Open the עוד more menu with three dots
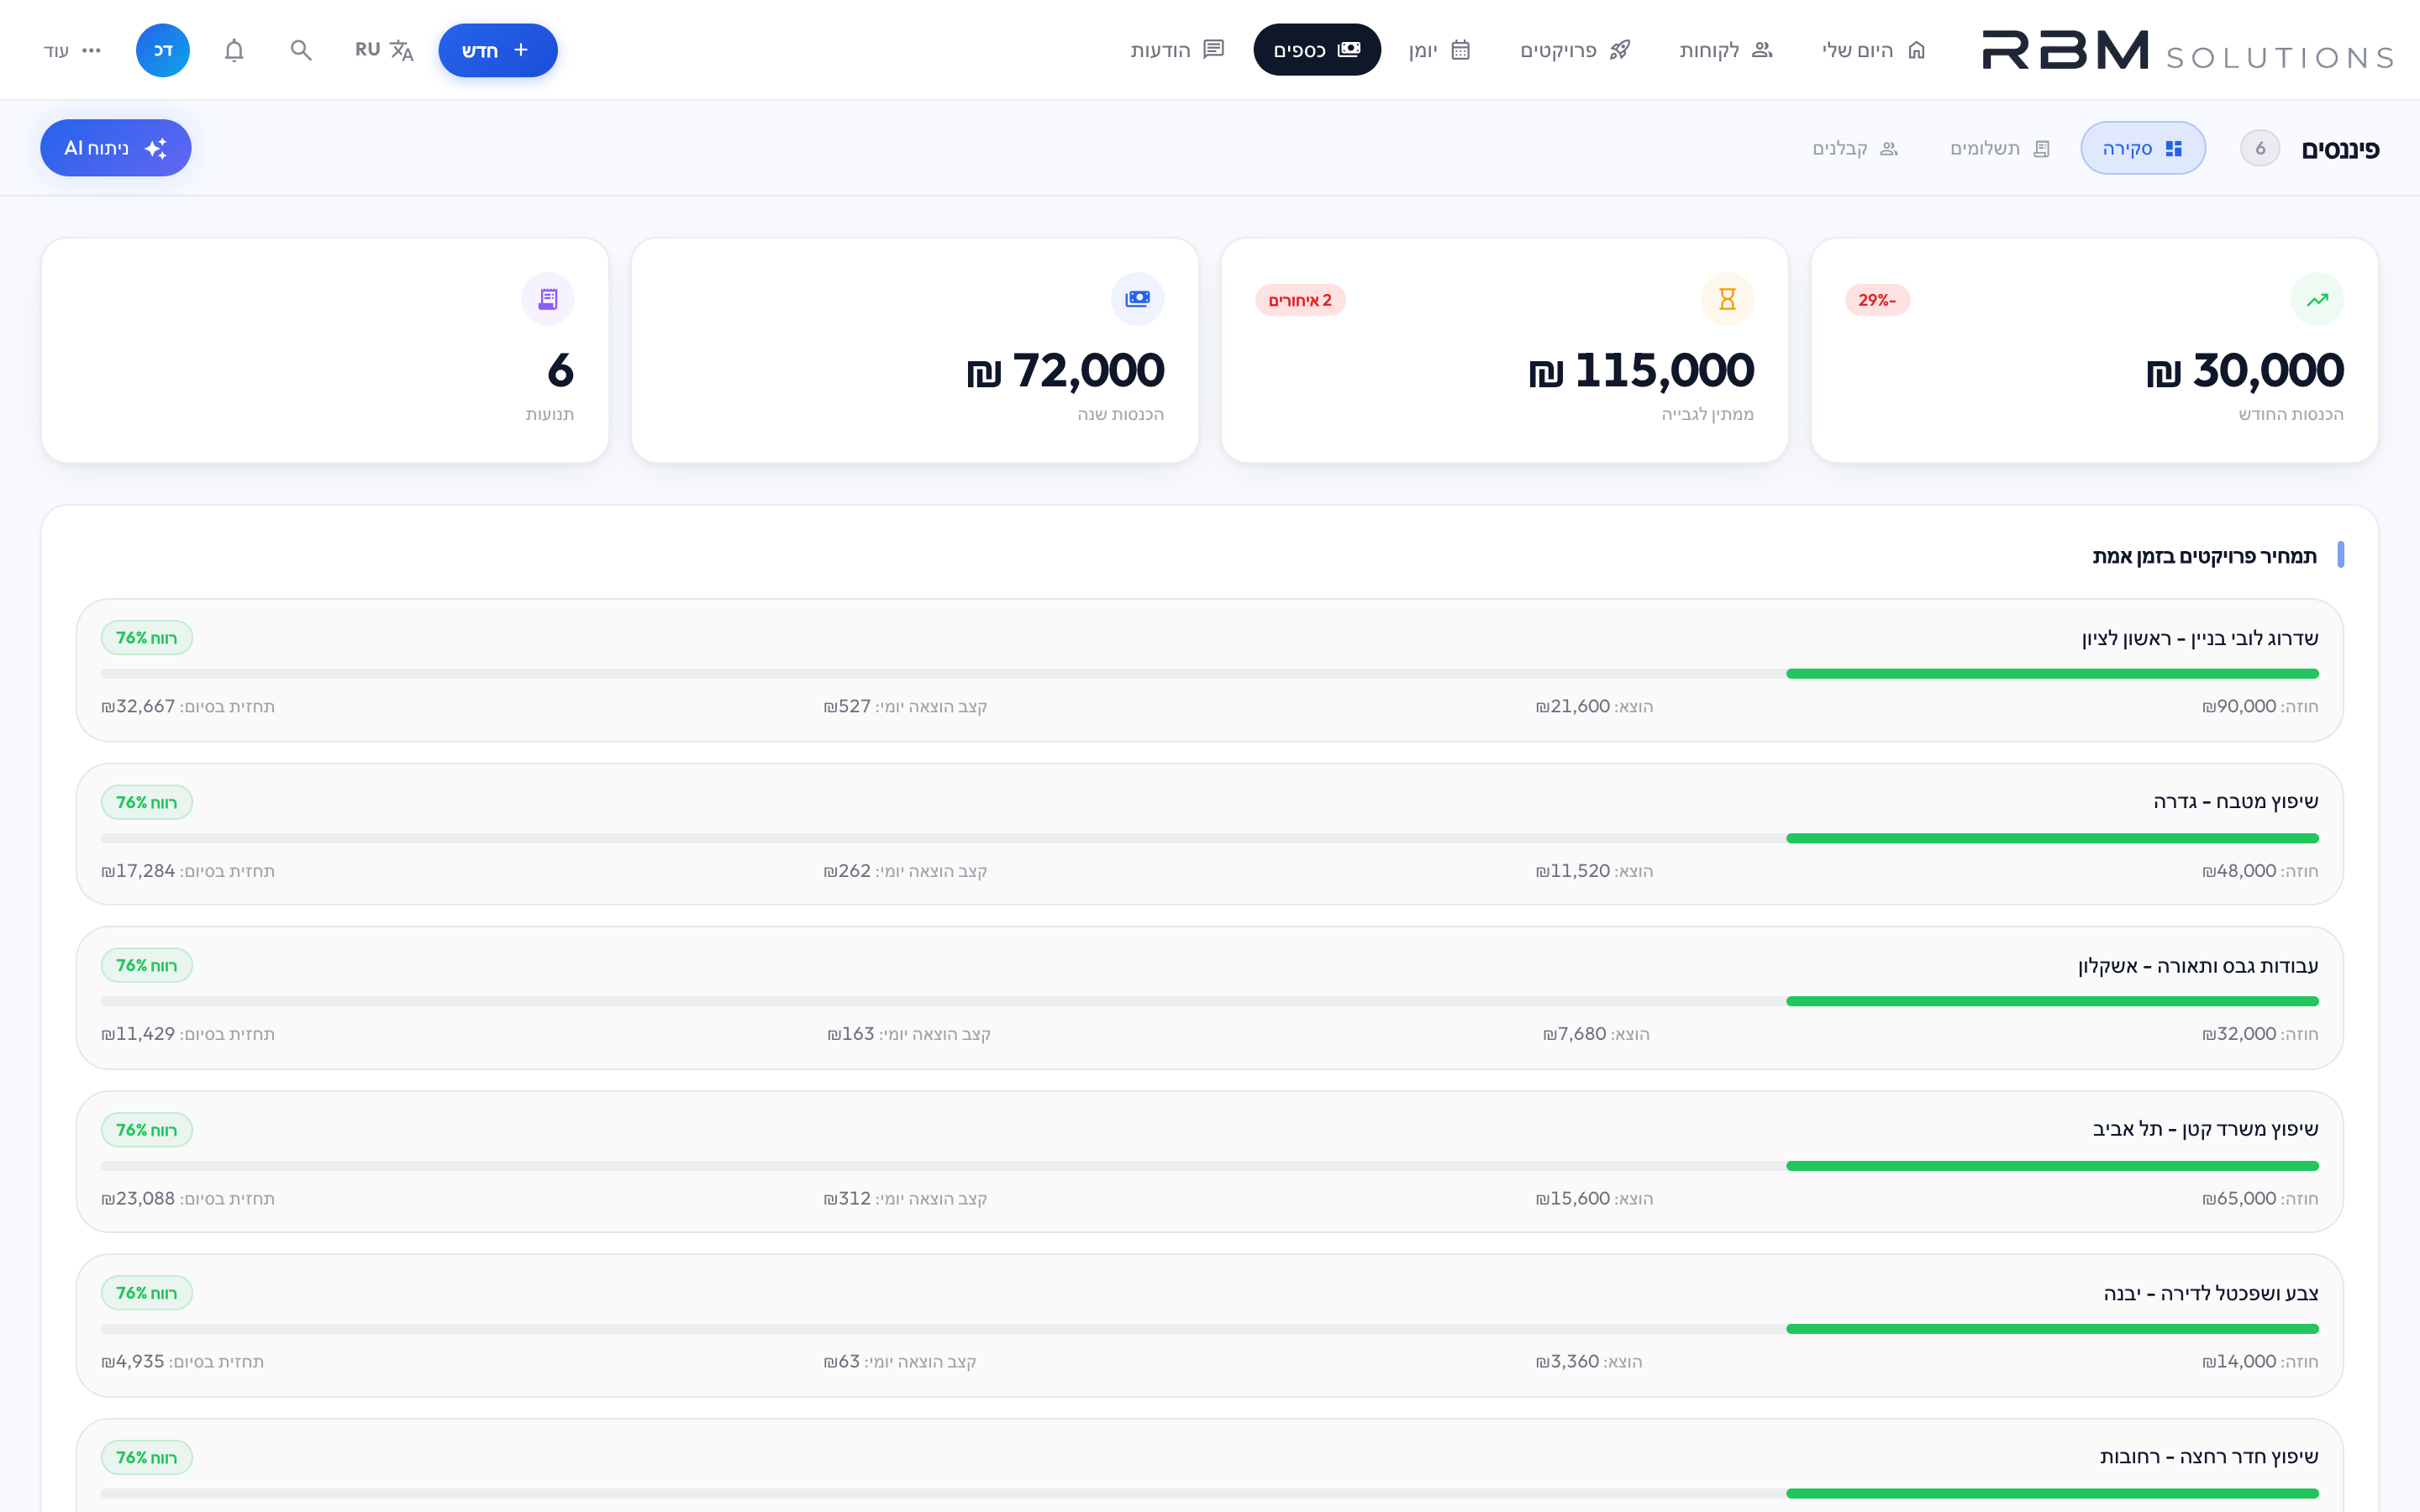2420x1512 pixels. point(72,50)
